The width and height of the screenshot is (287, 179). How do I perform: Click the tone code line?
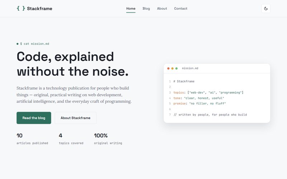[x=199, y=98]
